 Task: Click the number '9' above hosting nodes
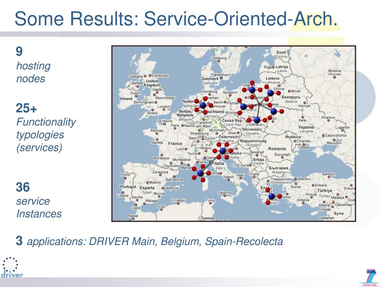click(19, 52)
